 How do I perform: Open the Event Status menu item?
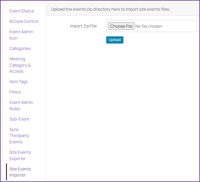coord(22,11)
